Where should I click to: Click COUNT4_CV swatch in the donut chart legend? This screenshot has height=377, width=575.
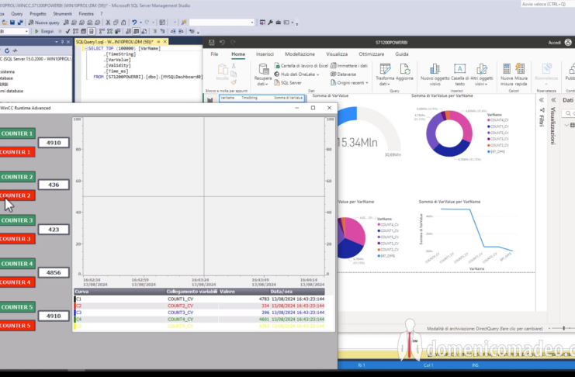tap(488, 120)
